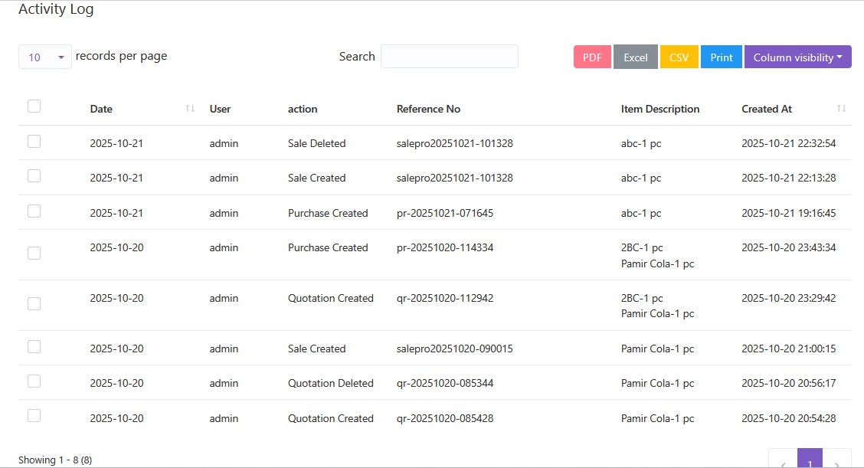Image resolution: width=864 pixels, height=468 pixels.
Task: Click the sort arrows icon beside Date
Action: (190, 109)
